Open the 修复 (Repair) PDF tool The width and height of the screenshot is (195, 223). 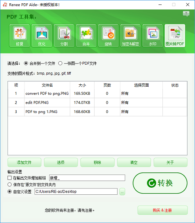pos(20,36)
